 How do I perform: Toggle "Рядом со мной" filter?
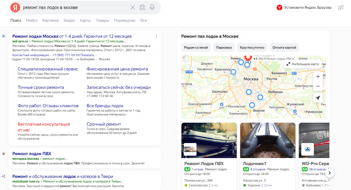point(196,47)
